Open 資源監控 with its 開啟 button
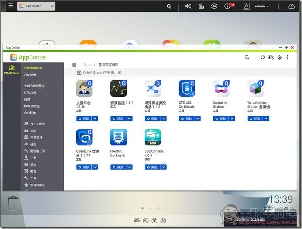The width and height of the screenshot is (302, 229). 118,118
